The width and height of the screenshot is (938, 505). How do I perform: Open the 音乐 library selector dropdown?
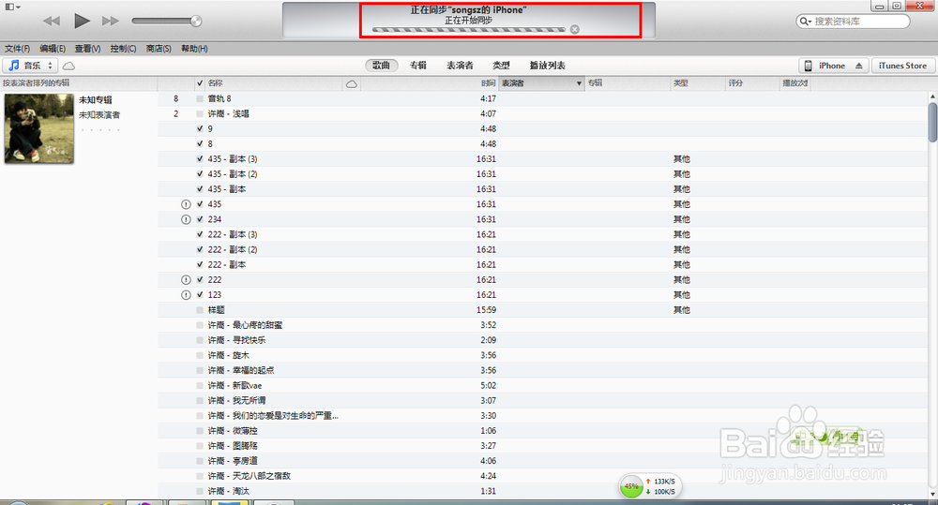click(x=31, y=66)
